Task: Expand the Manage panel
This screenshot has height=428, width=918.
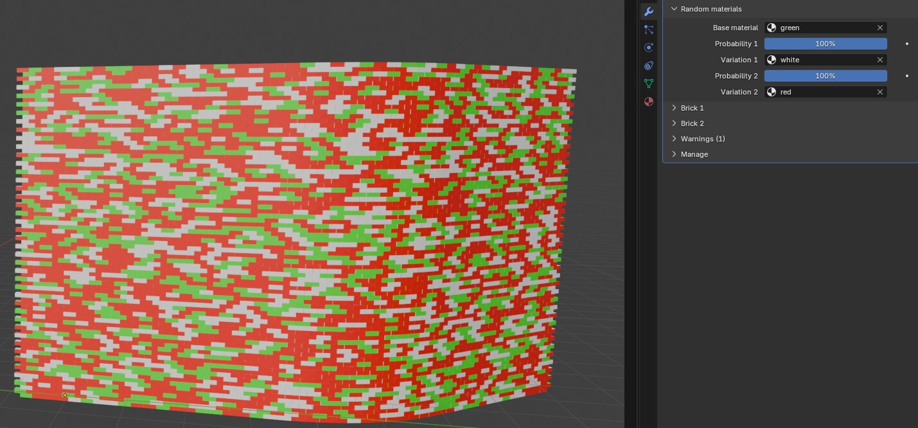Action: 674,154
